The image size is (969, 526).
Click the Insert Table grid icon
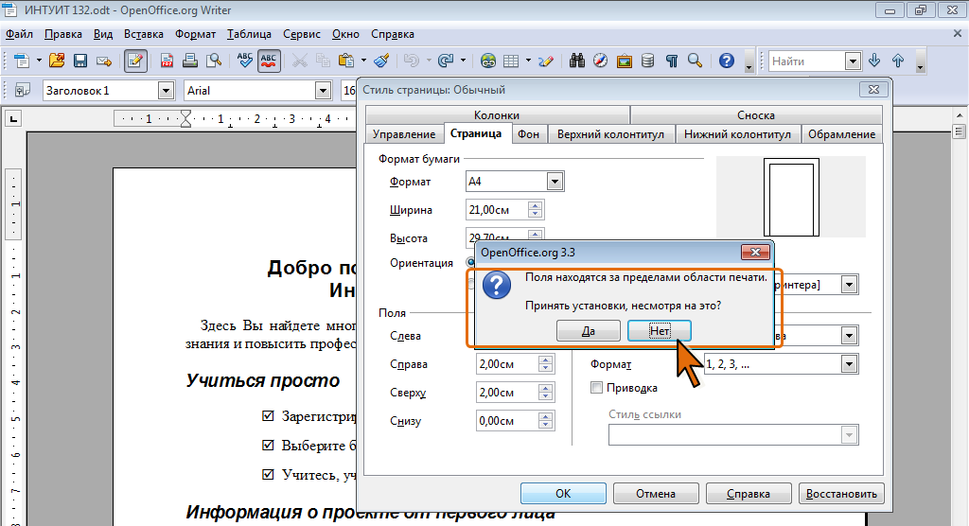511,61
